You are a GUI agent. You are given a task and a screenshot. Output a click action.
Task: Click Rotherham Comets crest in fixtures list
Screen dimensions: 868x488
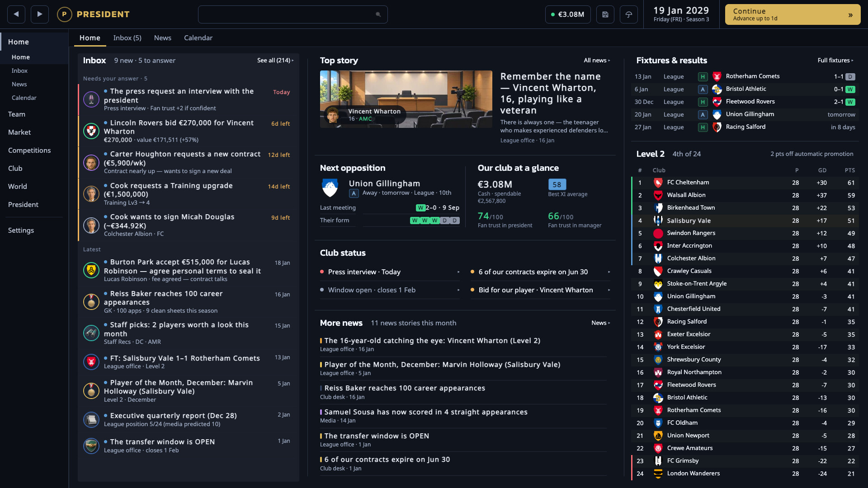click(717, 76)
